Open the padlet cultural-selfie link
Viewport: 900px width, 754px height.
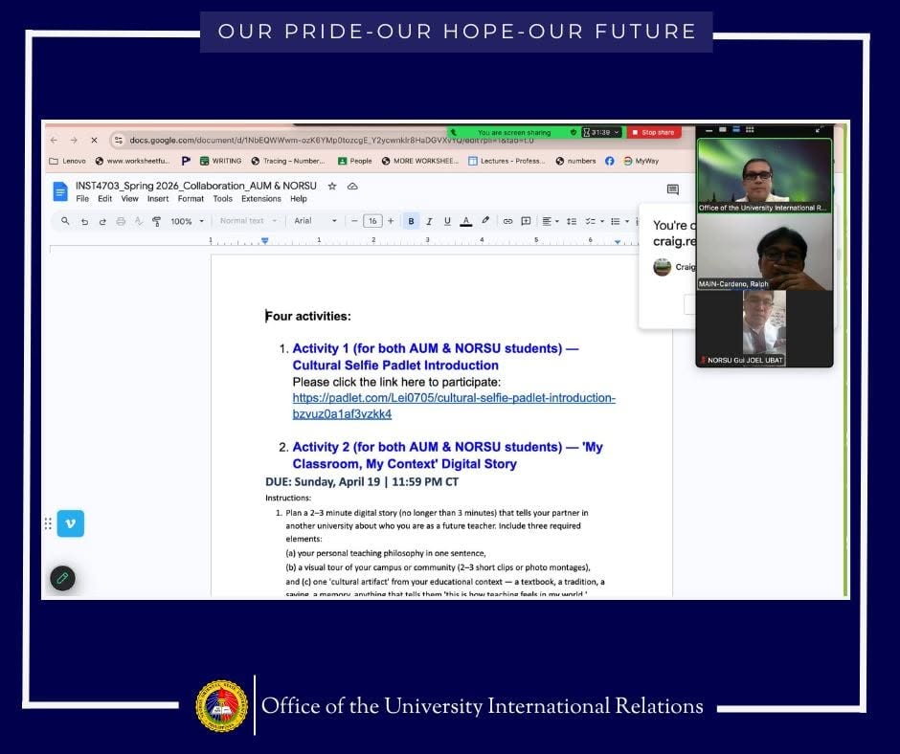click(x=454, y=406)
